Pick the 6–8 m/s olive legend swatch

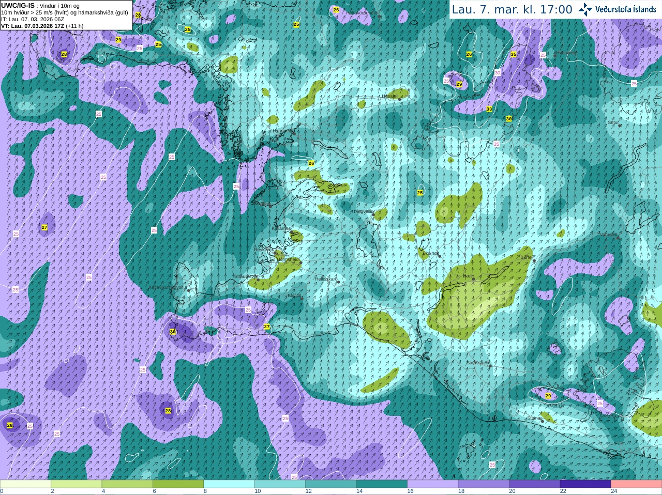pyautogui.click(x=178, y=484)
